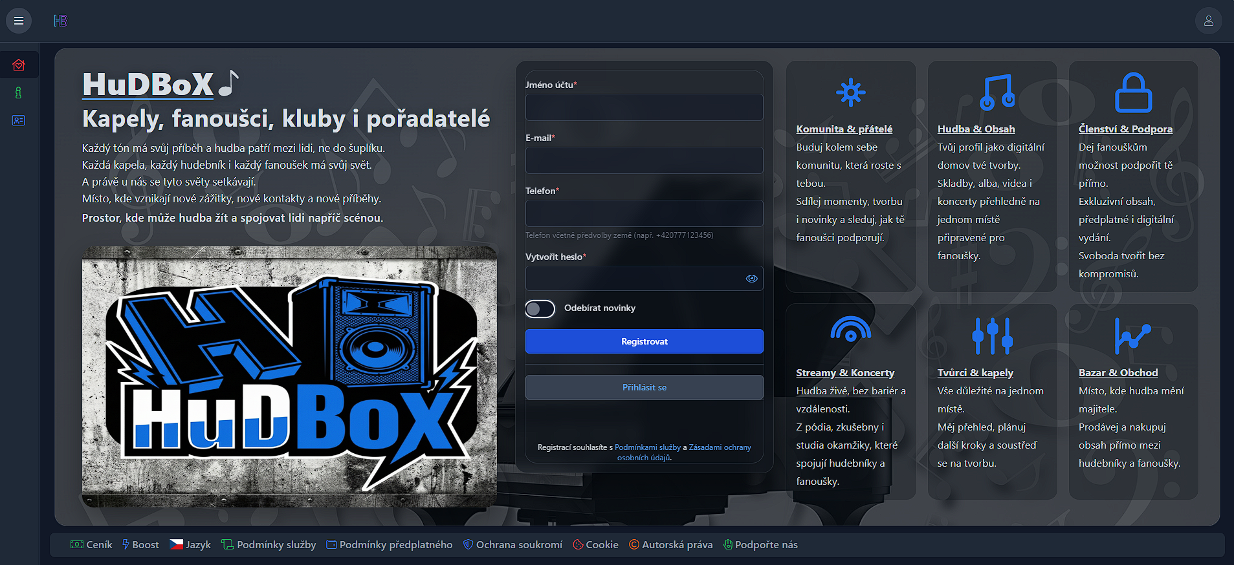Viewport: 1234px width, 565px height.
Task: Open Jazyk language selector in footer
Action: pyautogui.click(x=190, y=544)
